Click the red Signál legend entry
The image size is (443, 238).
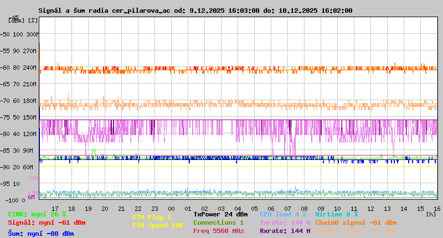[x=47, y=223]
